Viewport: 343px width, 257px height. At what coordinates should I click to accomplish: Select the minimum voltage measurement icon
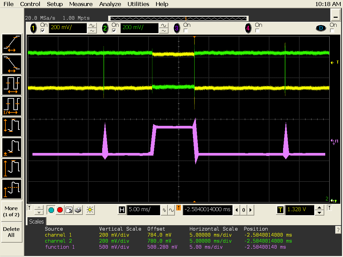tap(12, 148)
